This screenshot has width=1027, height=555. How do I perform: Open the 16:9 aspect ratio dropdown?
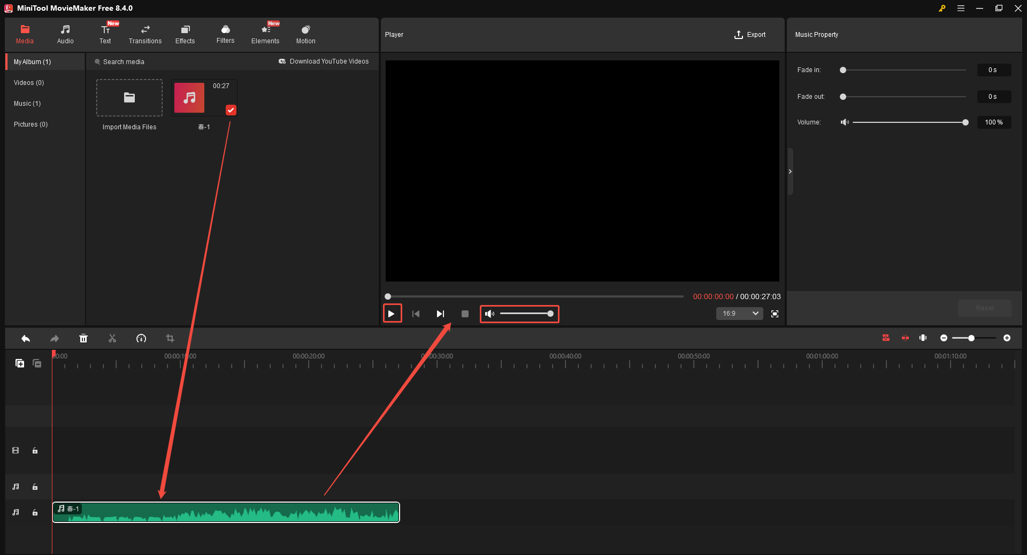739,314
